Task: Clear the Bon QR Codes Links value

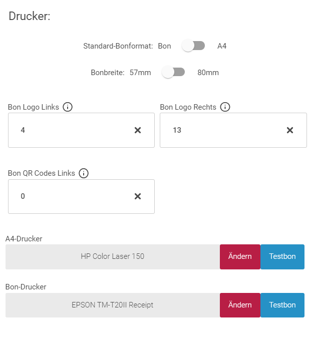Action: [x=138, y=196]
